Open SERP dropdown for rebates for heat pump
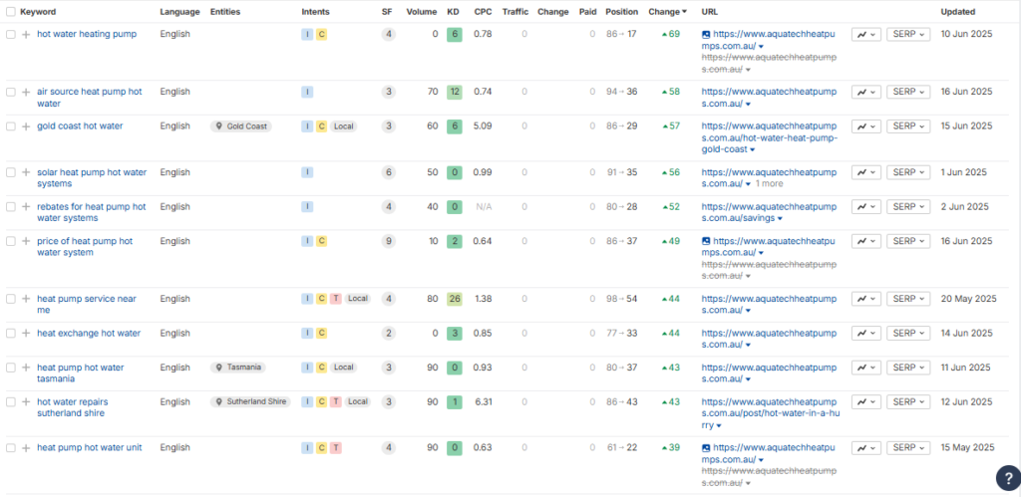This screenshot has height=497, width=1021. pos(908,207)
